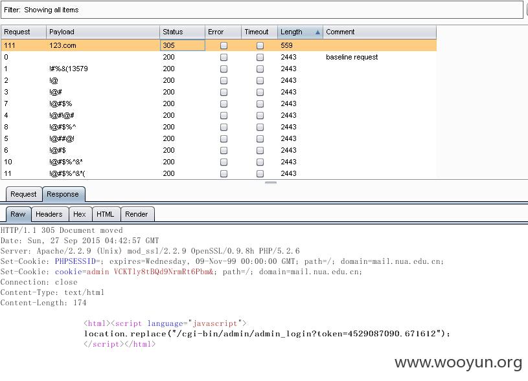
Task: Toggle Error checkbox for payload !#%&(13579
Action: click(224, 69)
